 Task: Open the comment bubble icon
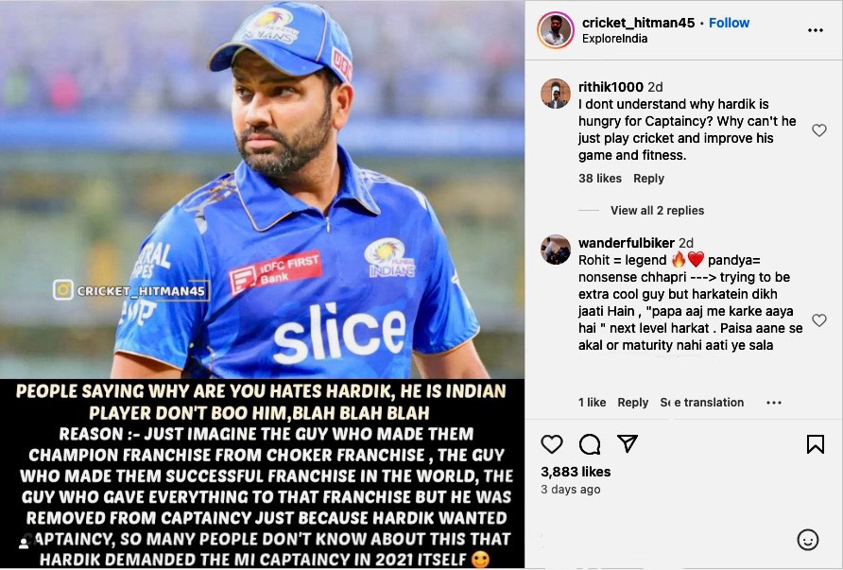coord(590,444)
